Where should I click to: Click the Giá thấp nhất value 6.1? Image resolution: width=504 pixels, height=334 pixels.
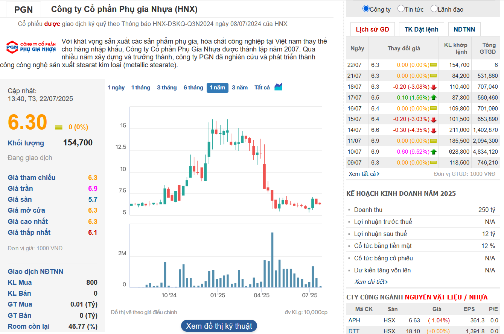point(93,233)
